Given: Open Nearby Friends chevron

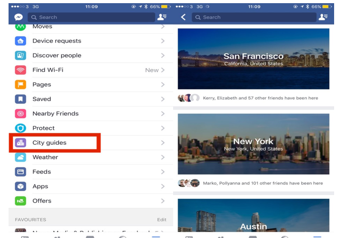Looking at the screenshot, I should click(x=163, y=114).
